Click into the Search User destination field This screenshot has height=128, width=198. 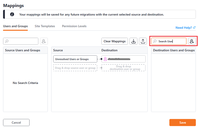pyautogui.click(x=171, y=41)
